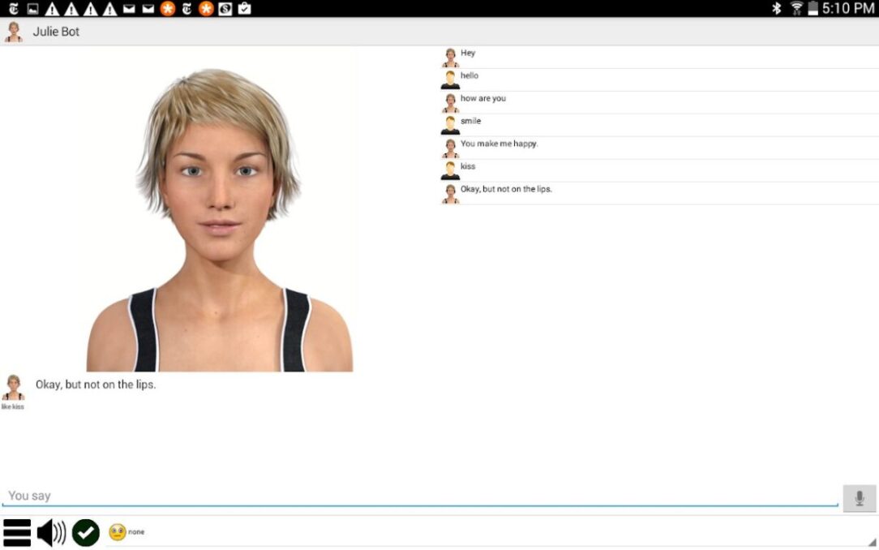Tap the 'like kiss' label under Julie's avatar
Image resolution: width=879 pixels, height=550 pixels.
12,406
